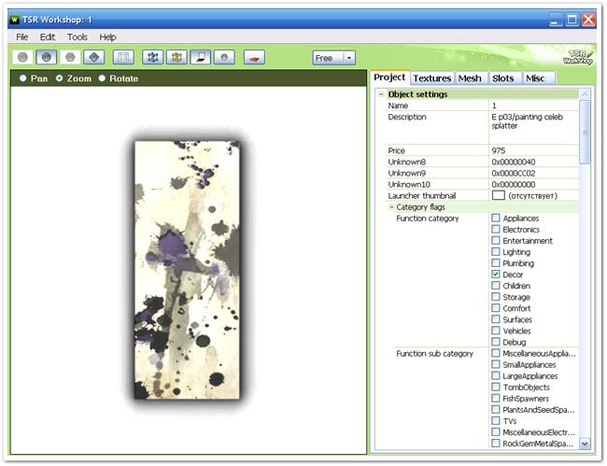607x466 pixels.
Task: Click the Description value field
Action: [x=534, y=128]
